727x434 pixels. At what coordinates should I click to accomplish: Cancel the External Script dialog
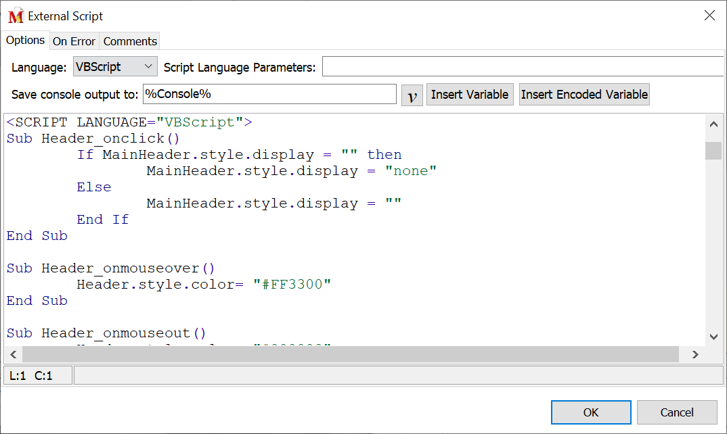677,412
